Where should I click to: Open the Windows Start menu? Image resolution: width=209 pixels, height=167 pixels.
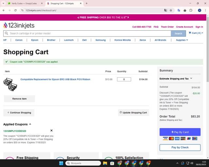click(x=61, y=163)
